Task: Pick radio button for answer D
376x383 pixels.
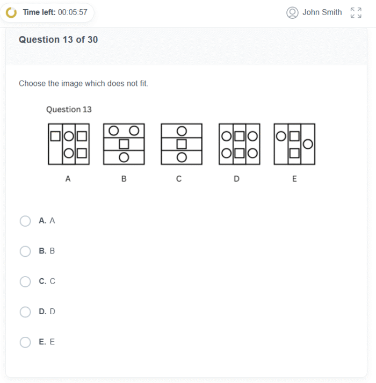Action: tap(25, 312)
